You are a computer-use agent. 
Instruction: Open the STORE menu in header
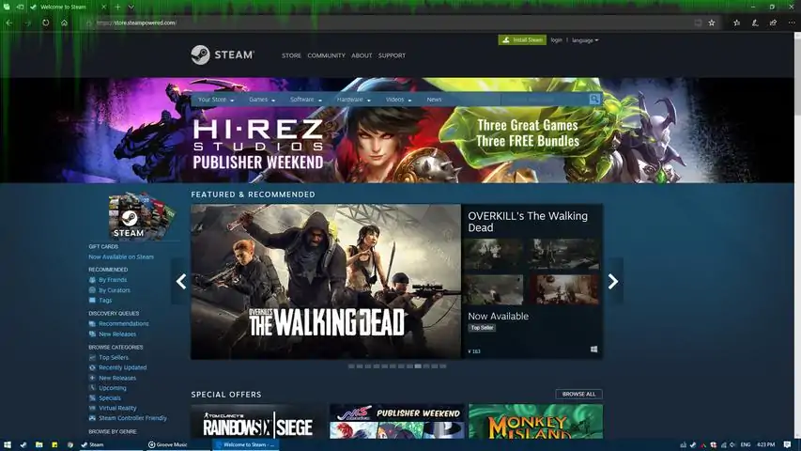click(x=291, y=55)
